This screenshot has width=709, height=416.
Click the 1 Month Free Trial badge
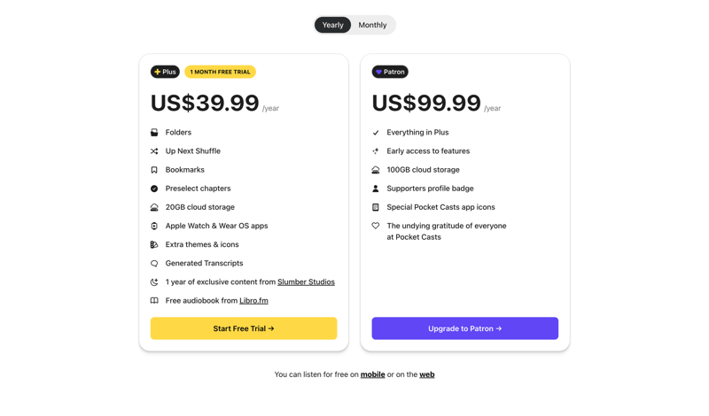coord(220,72)
